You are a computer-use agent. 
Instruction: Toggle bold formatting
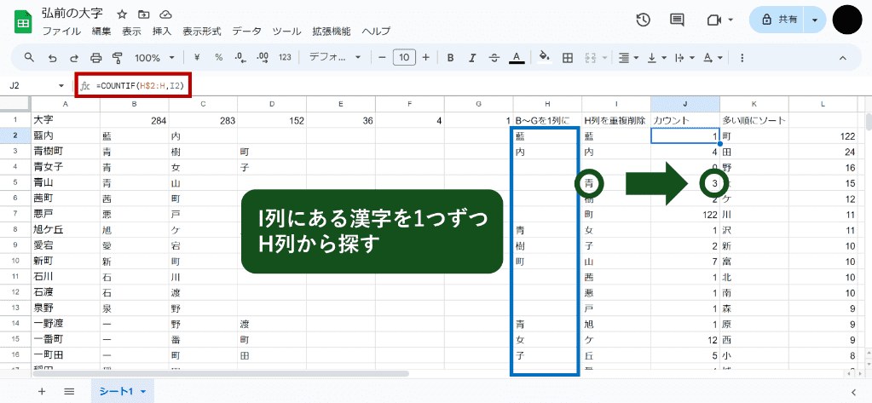449,58
